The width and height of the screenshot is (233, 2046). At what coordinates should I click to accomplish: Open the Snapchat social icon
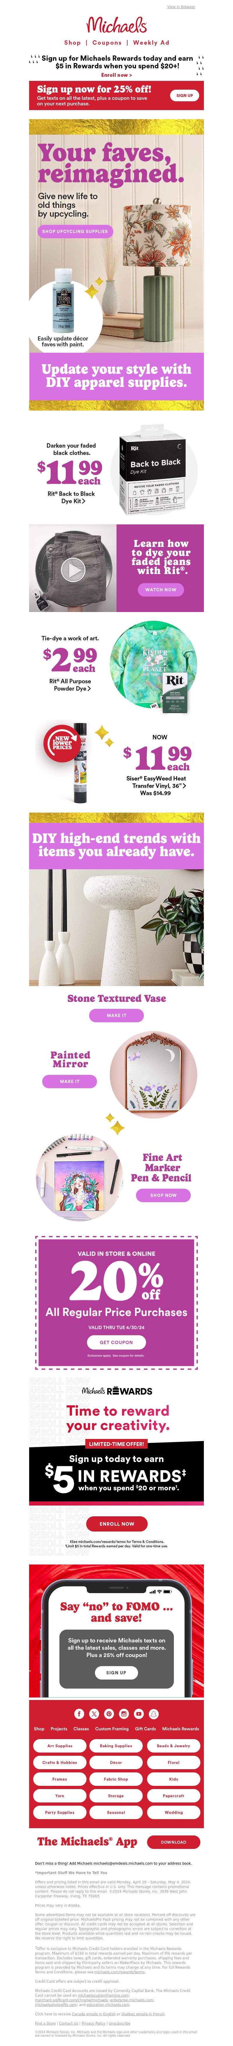[154, 1713]
